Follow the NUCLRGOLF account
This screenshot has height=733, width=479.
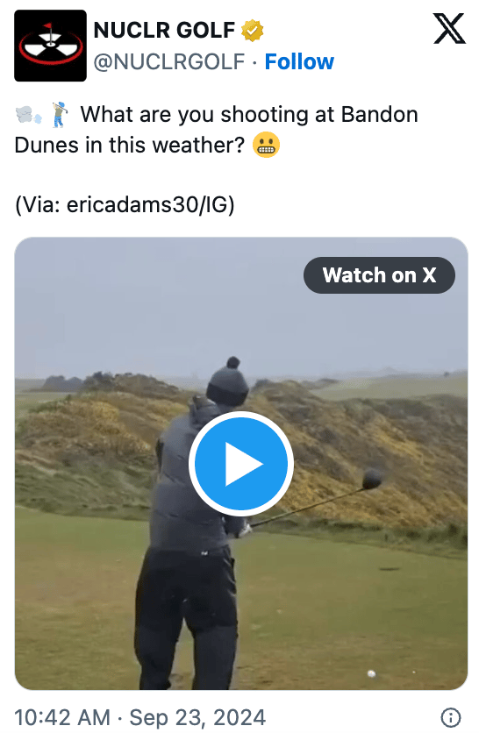pyautogui.click(x=299, y=61)
